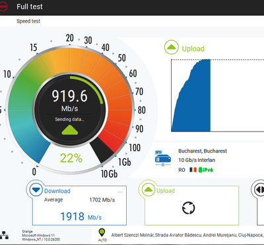Click the Upload label above the graph

coord(193,49)
